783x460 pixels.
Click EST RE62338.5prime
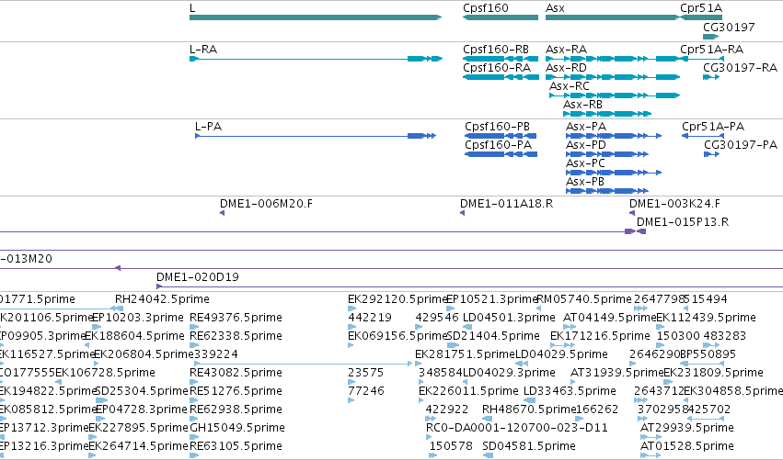(236, 336)
